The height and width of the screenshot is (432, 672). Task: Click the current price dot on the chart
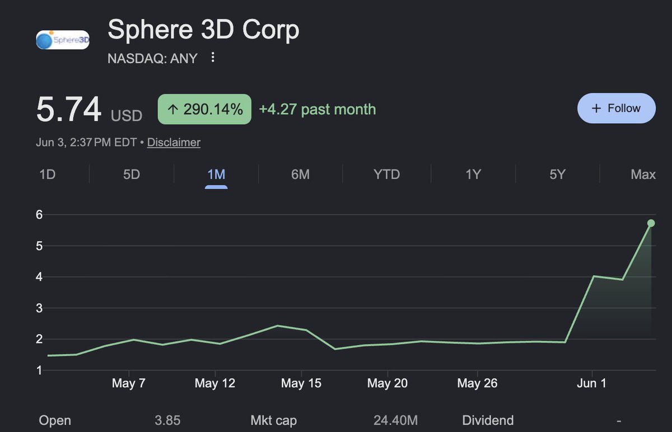pyautogui.click(x=651, y=223)
